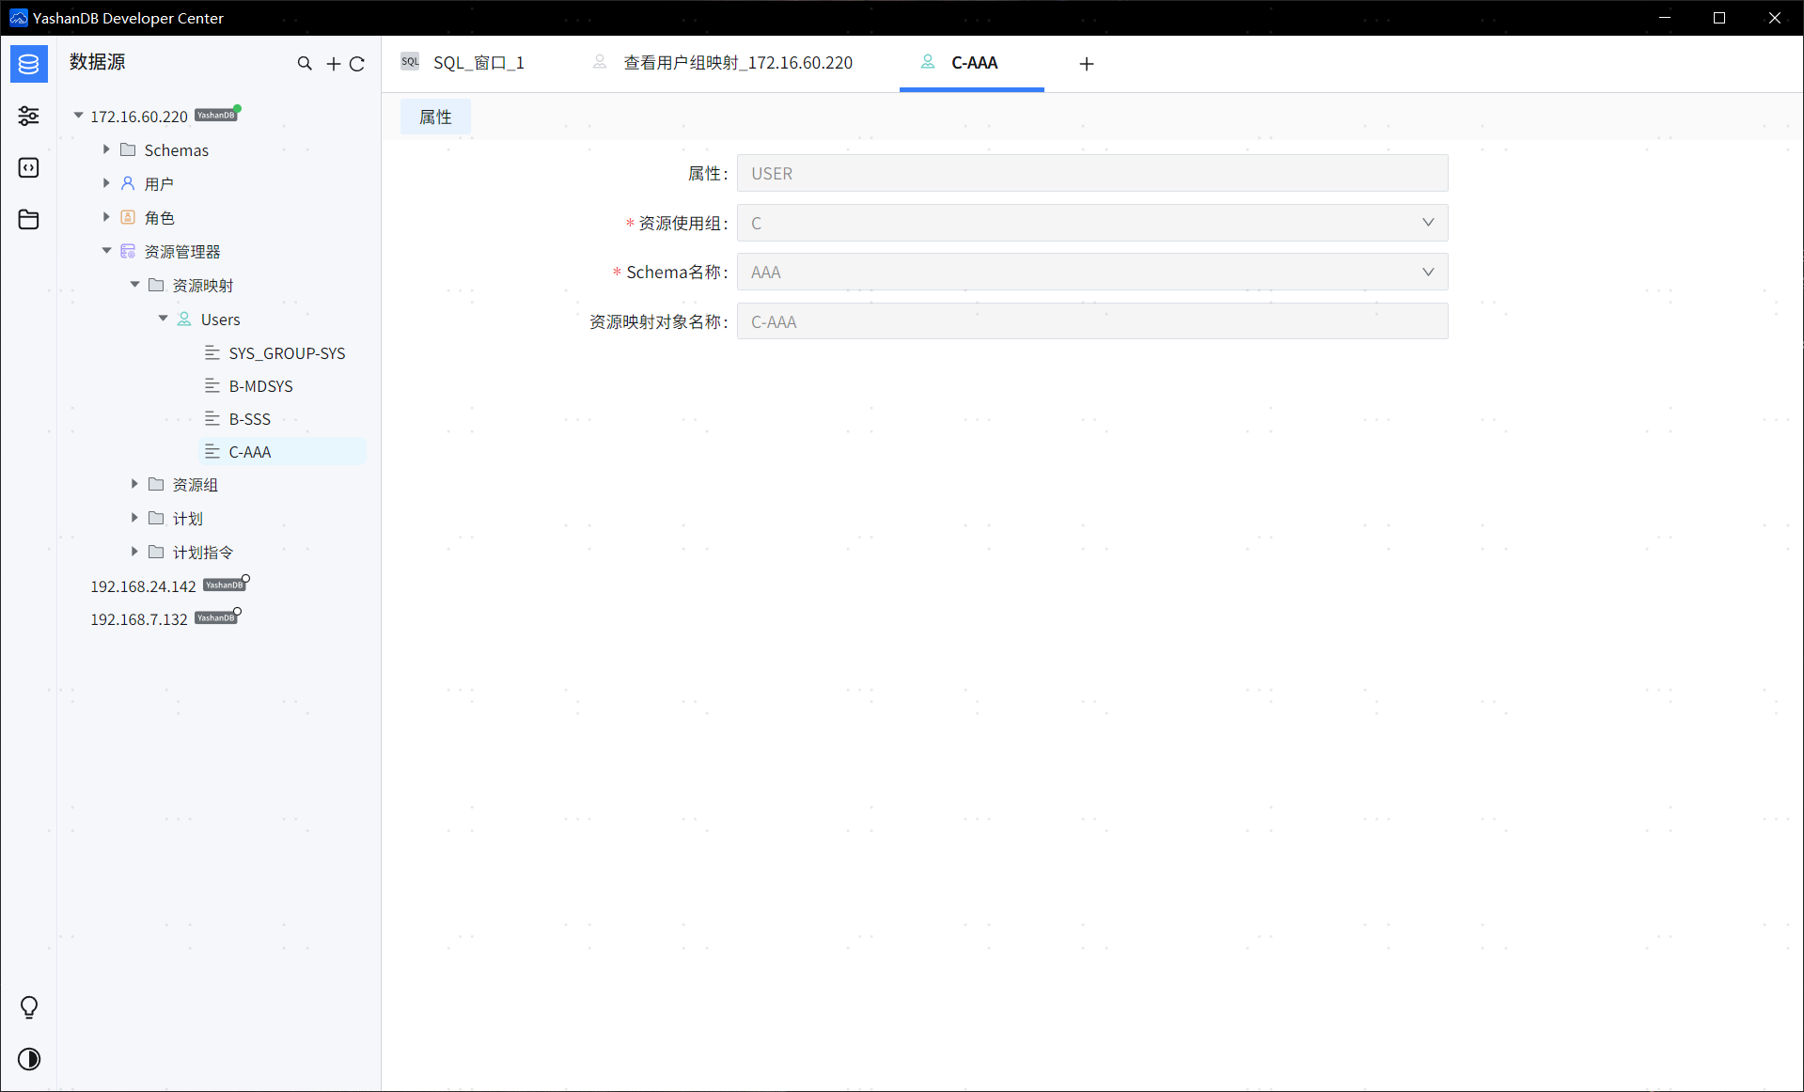The width and height of the screenshot is (1804, 1092).
Task: Open the 资源使用组 dropdown
Action: coord(1092,223)
